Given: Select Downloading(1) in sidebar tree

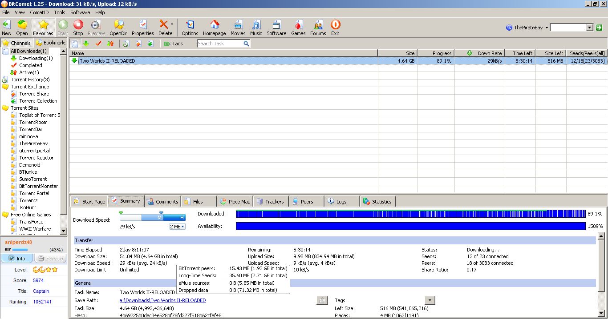Looking at the screenshot, I should pos(36,58).
